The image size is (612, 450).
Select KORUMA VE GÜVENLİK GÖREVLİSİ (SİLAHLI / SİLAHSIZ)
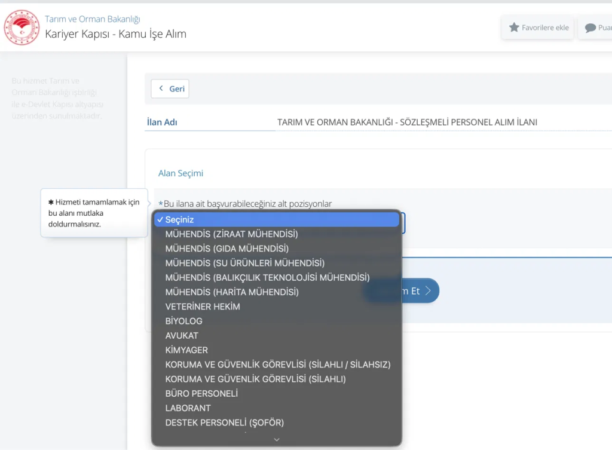(x=277, y=365)
